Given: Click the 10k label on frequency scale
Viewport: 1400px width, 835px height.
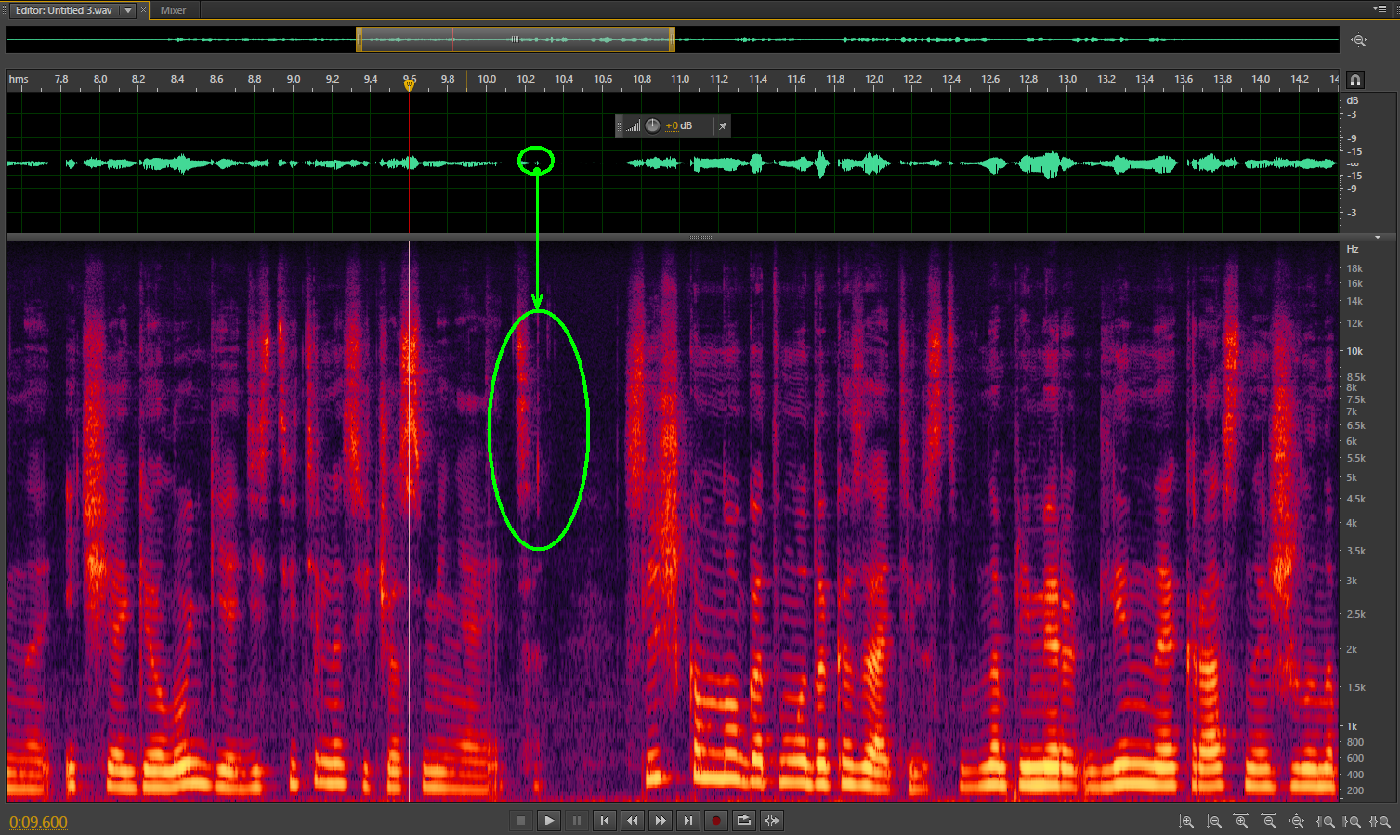Looking at the screenshot, I should (x=1354, y=351).
